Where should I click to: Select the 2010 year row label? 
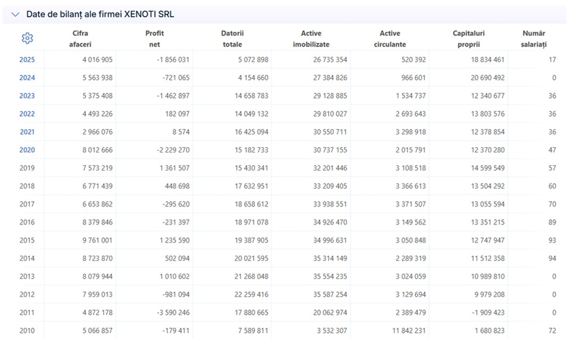click(27, 331)
